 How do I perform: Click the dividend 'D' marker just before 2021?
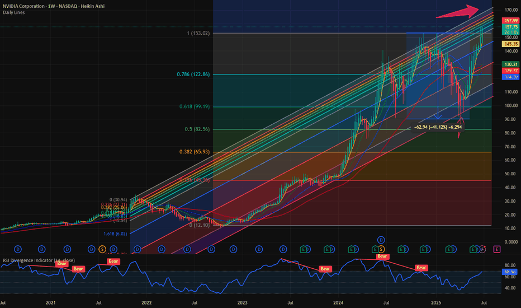[x=41, y=249]
